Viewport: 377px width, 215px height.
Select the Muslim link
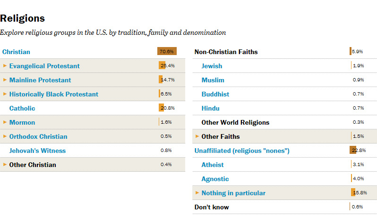point(213,80)
